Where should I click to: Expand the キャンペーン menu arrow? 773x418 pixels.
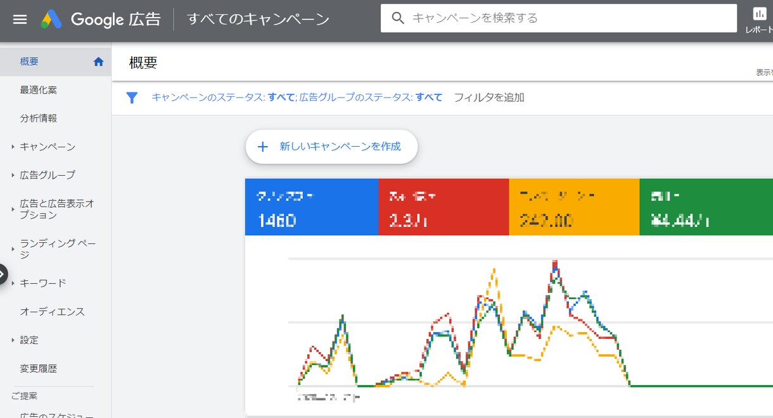pos(13,147)
